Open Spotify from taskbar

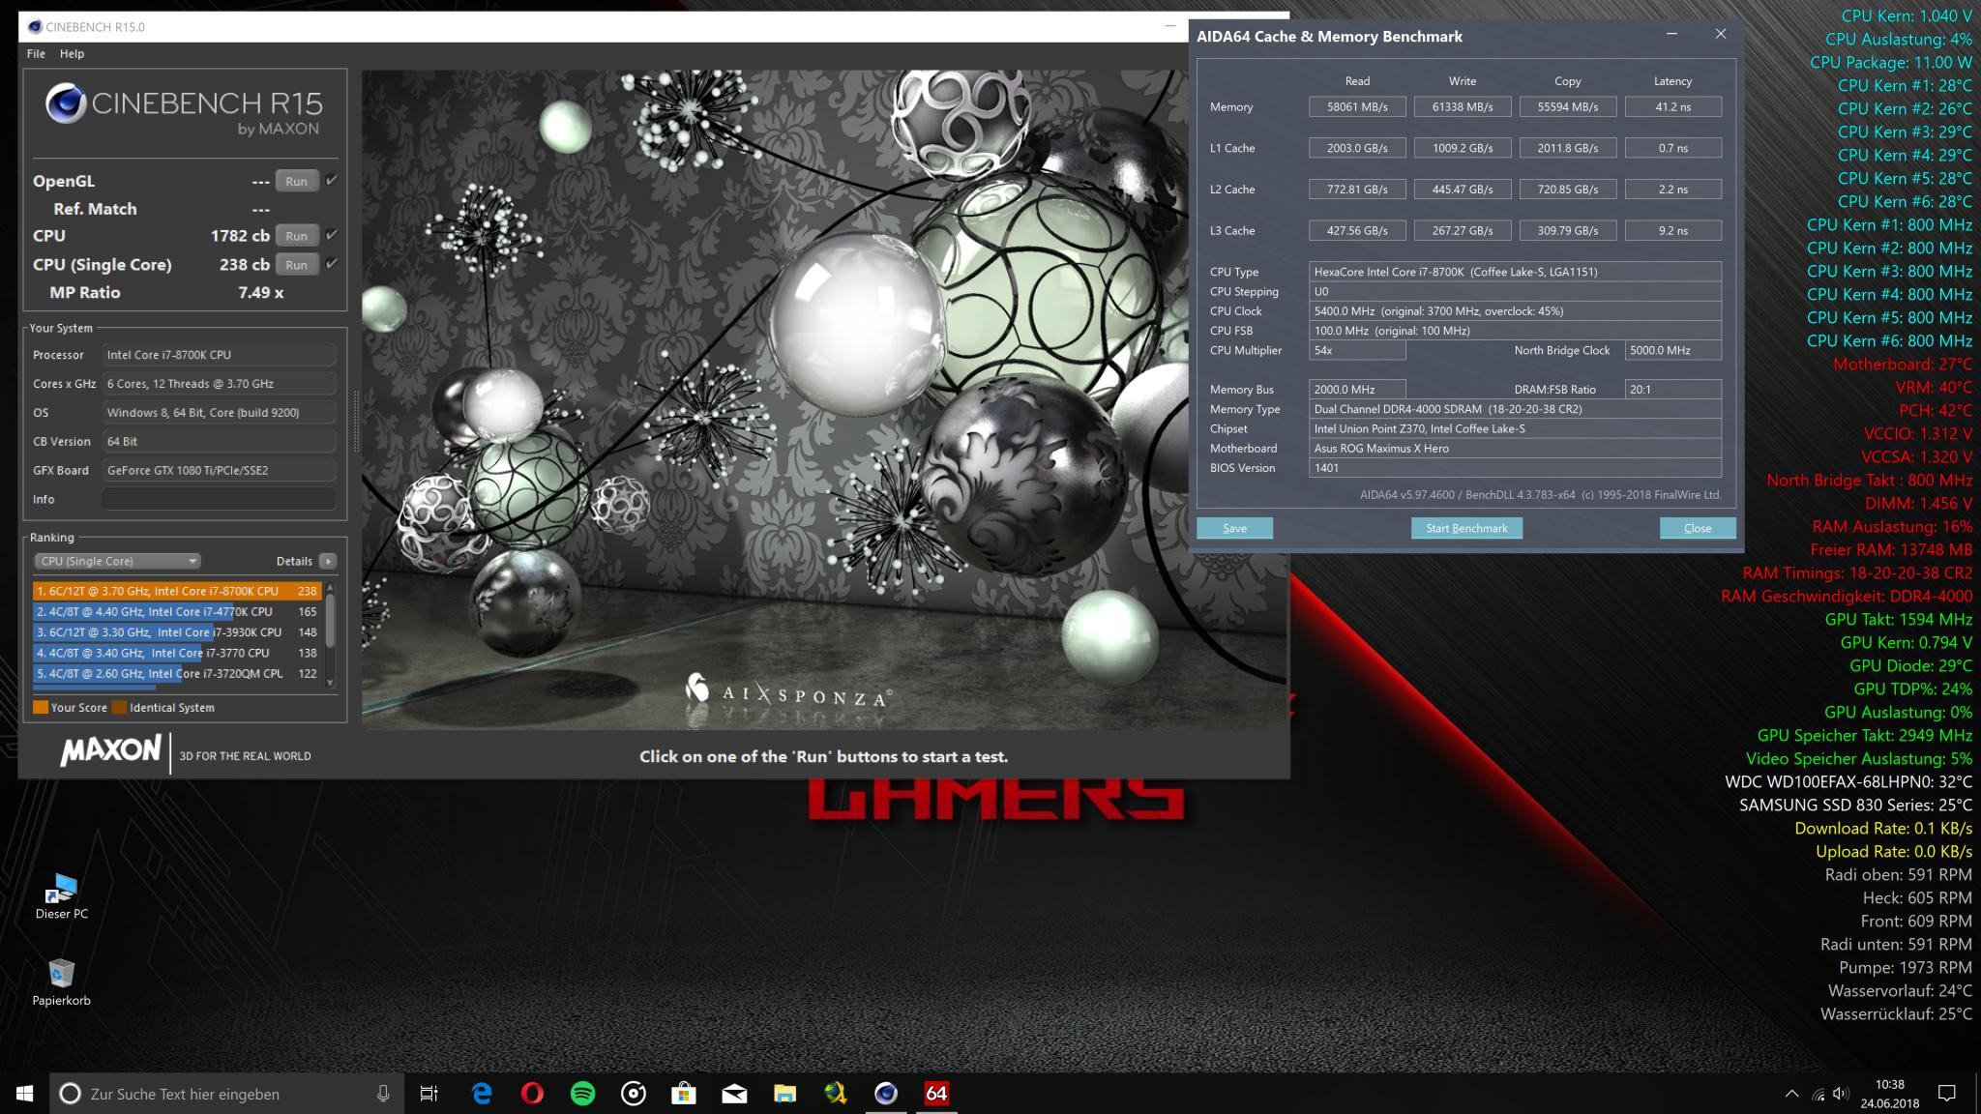[x=582, y=1094]
